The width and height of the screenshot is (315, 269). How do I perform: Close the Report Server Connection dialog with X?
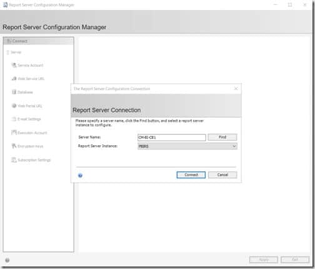coord(236,89)
